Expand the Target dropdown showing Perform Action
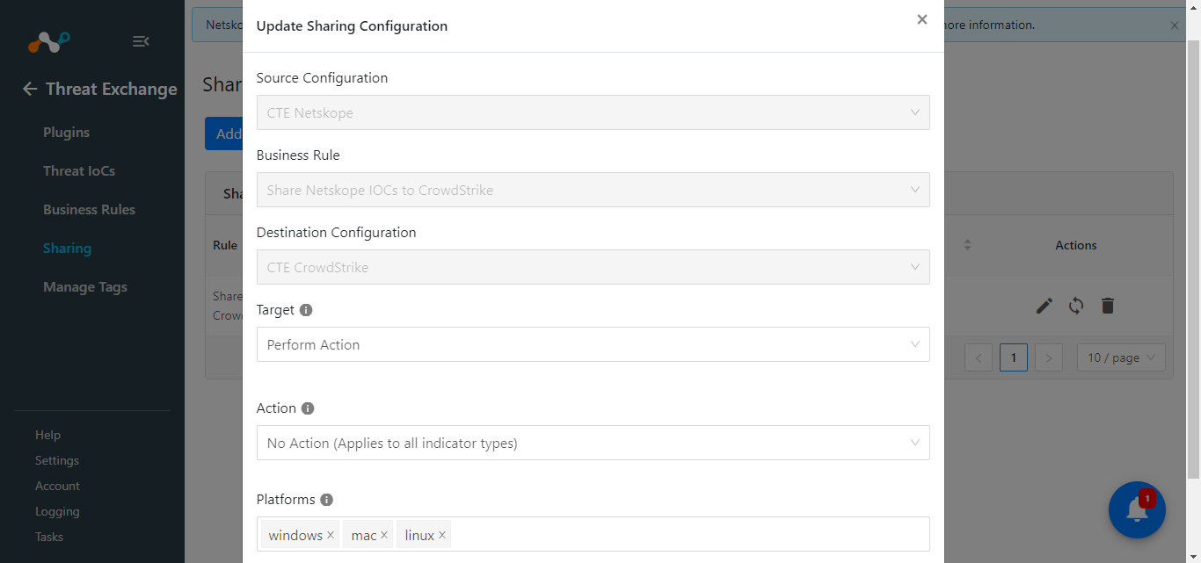This screenshot has width=1201, height=563. (x=593, y=344)
